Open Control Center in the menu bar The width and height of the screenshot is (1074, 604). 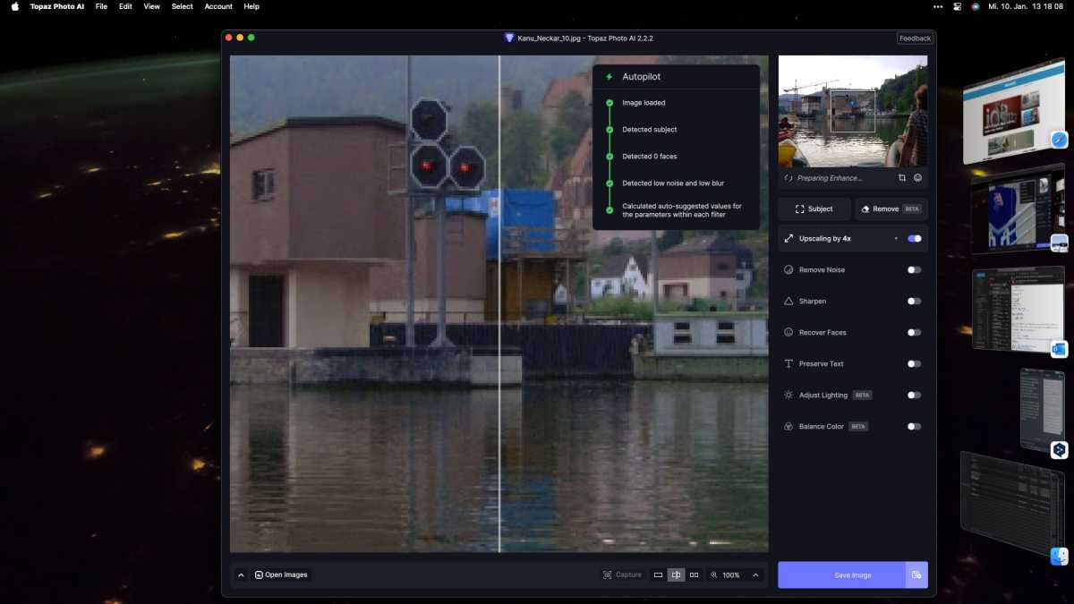click(957, 6)
